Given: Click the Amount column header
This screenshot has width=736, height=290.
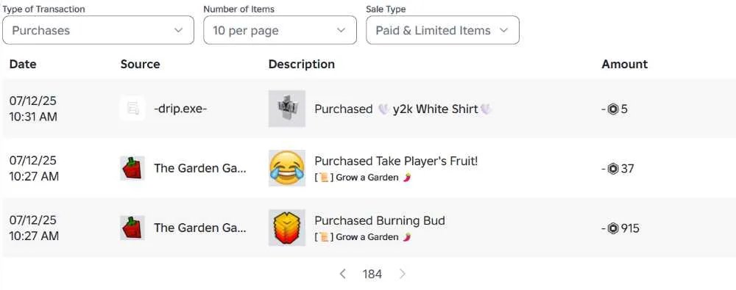Looking at the screenshot, I should pos(625,64).
